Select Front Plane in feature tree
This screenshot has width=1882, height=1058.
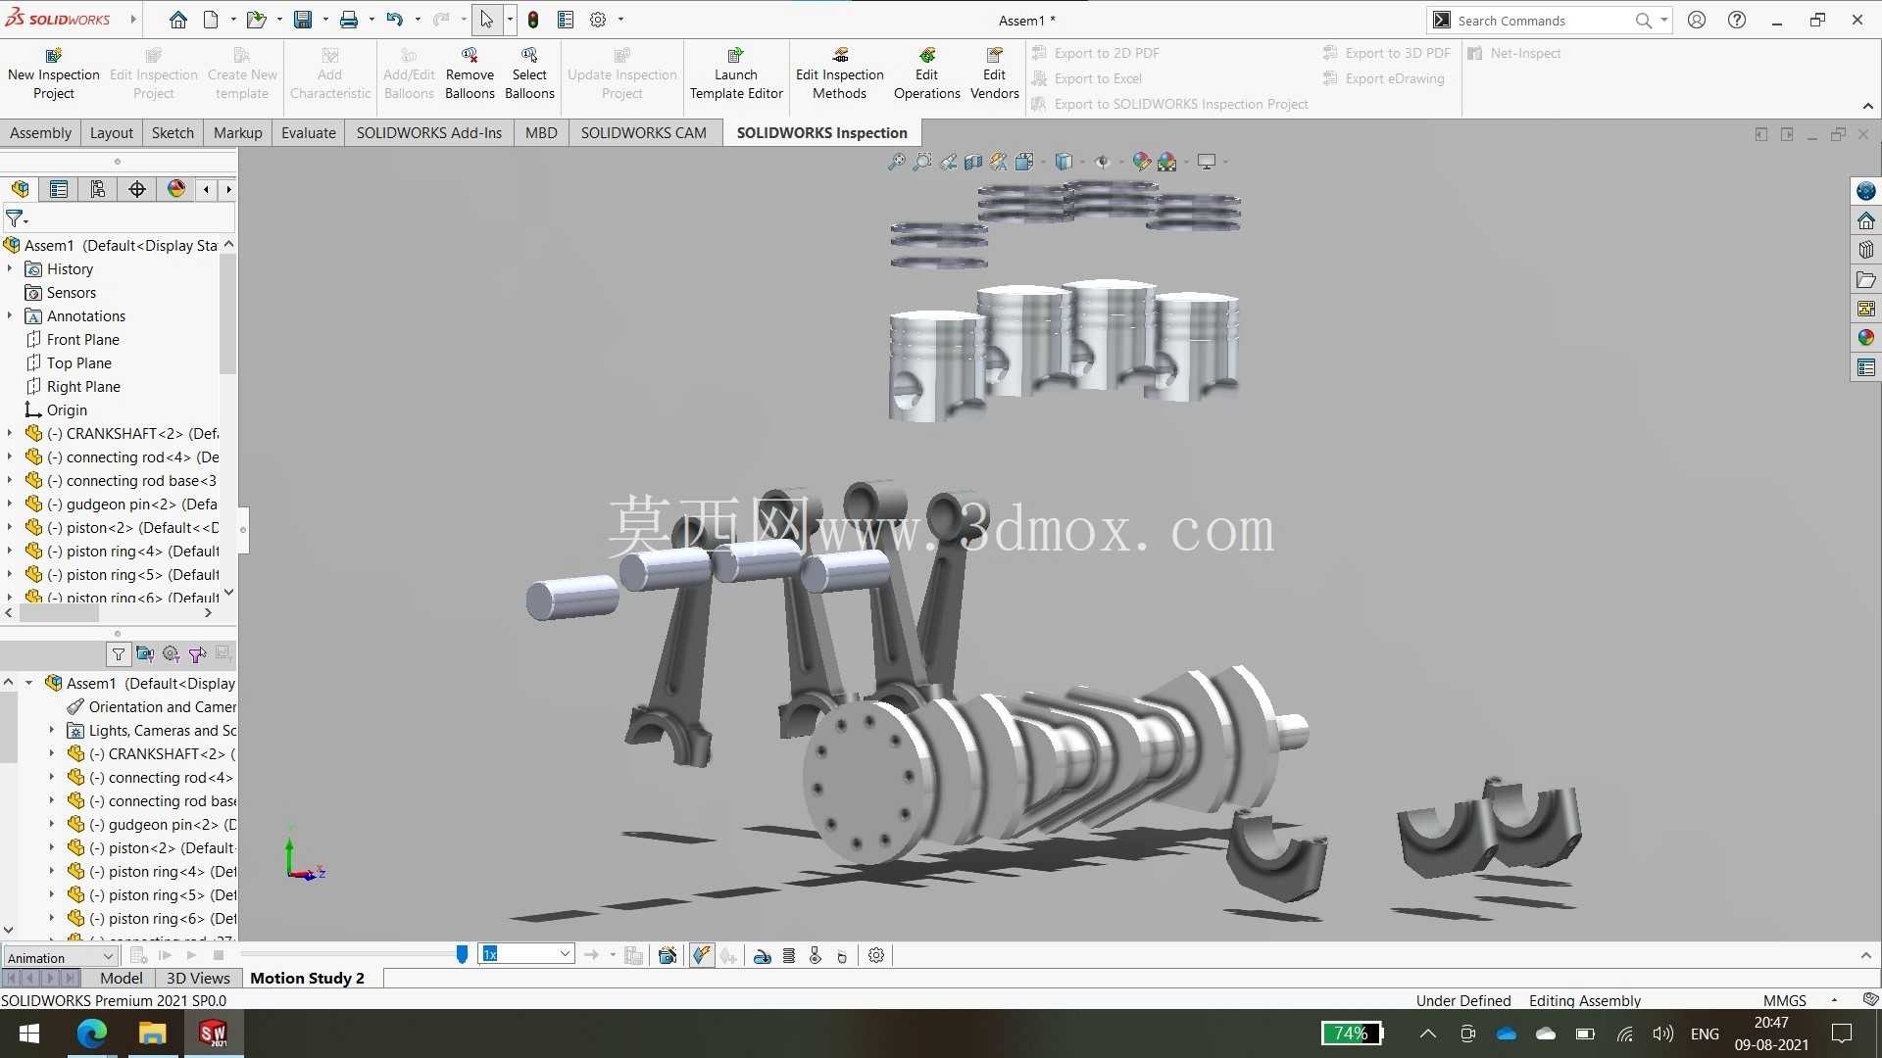(83, 339)
